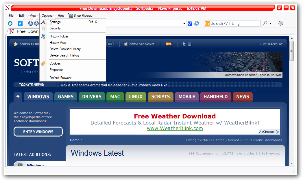303x181 pixels.
Task: Close the Options menu header
Action: click(x=47, y=16)
